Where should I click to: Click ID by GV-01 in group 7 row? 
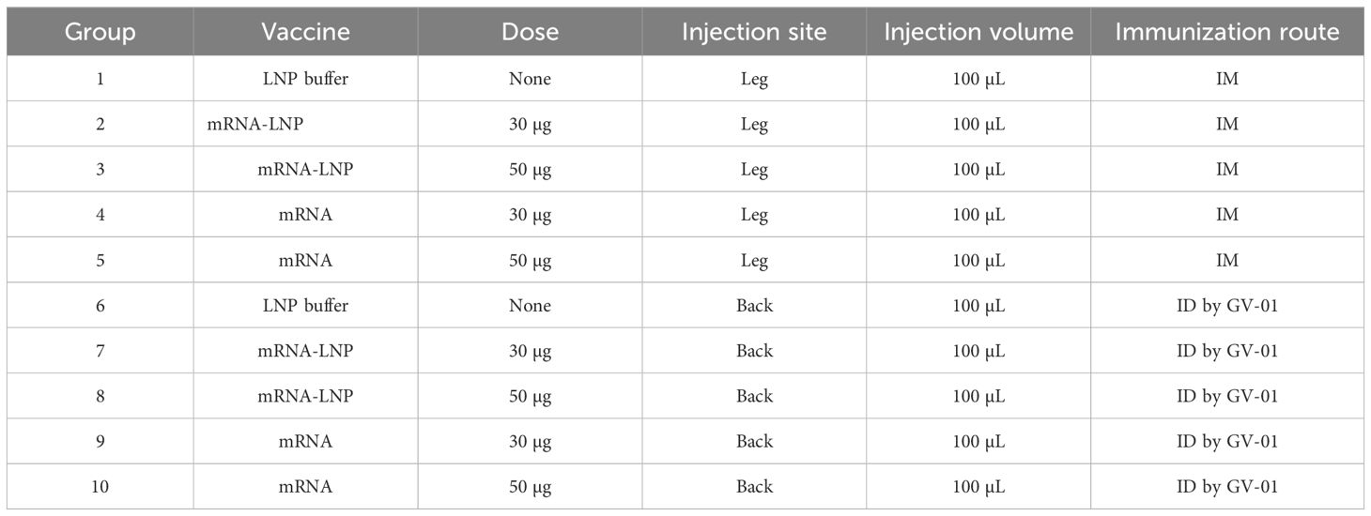pyautogui.click(x=1227, y=351)
